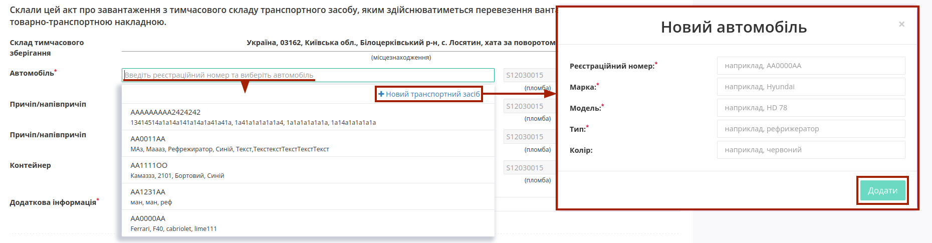
Task: Click the Марка input field
Action: (x=811, y=87)
